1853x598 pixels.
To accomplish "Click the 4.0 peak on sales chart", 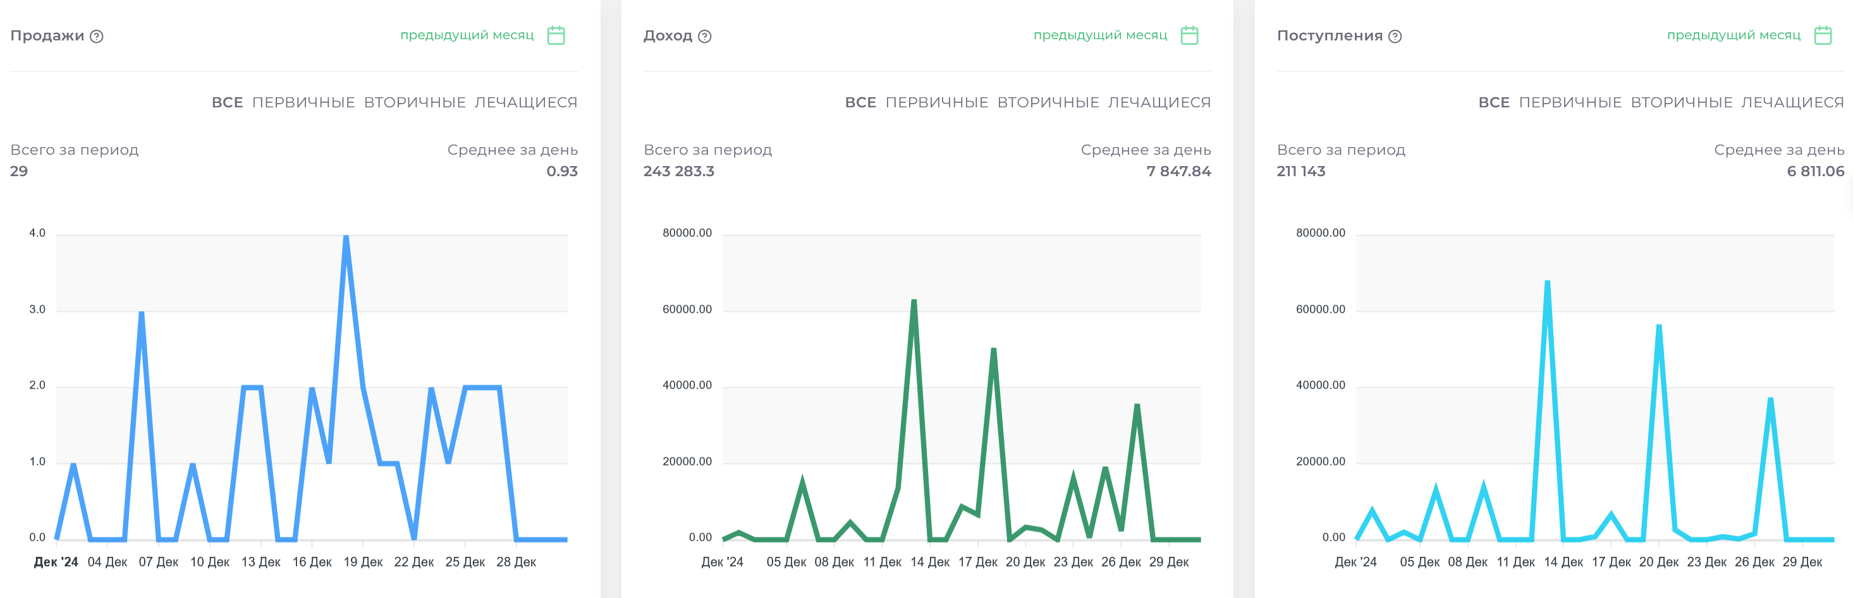I will [346, 237].
